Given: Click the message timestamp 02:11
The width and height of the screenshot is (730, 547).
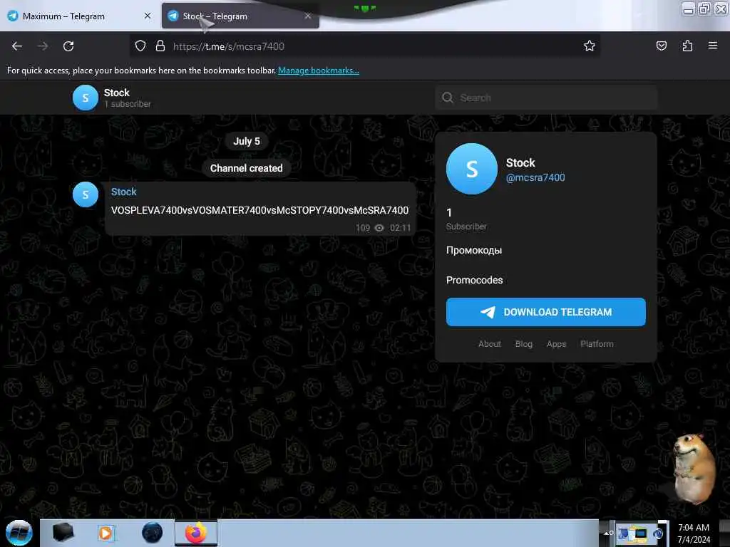Looking at the screenshot, I should (401, 228).
